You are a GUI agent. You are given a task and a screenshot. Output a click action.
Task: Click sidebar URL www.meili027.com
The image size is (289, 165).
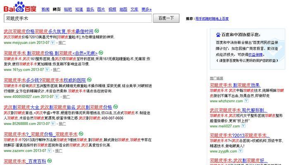click(225, 126)
